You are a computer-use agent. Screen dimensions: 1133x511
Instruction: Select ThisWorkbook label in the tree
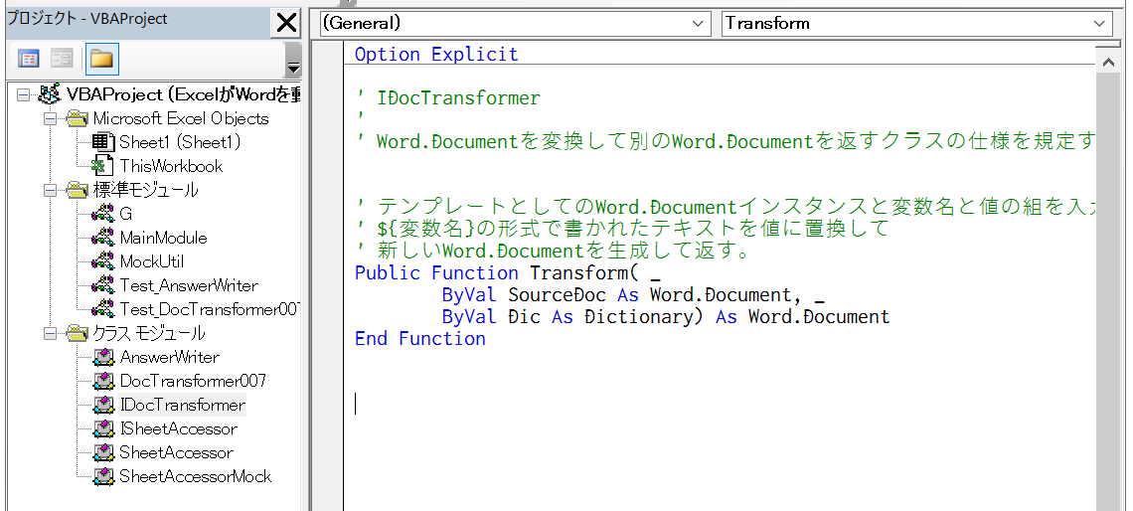click(171, 166)
